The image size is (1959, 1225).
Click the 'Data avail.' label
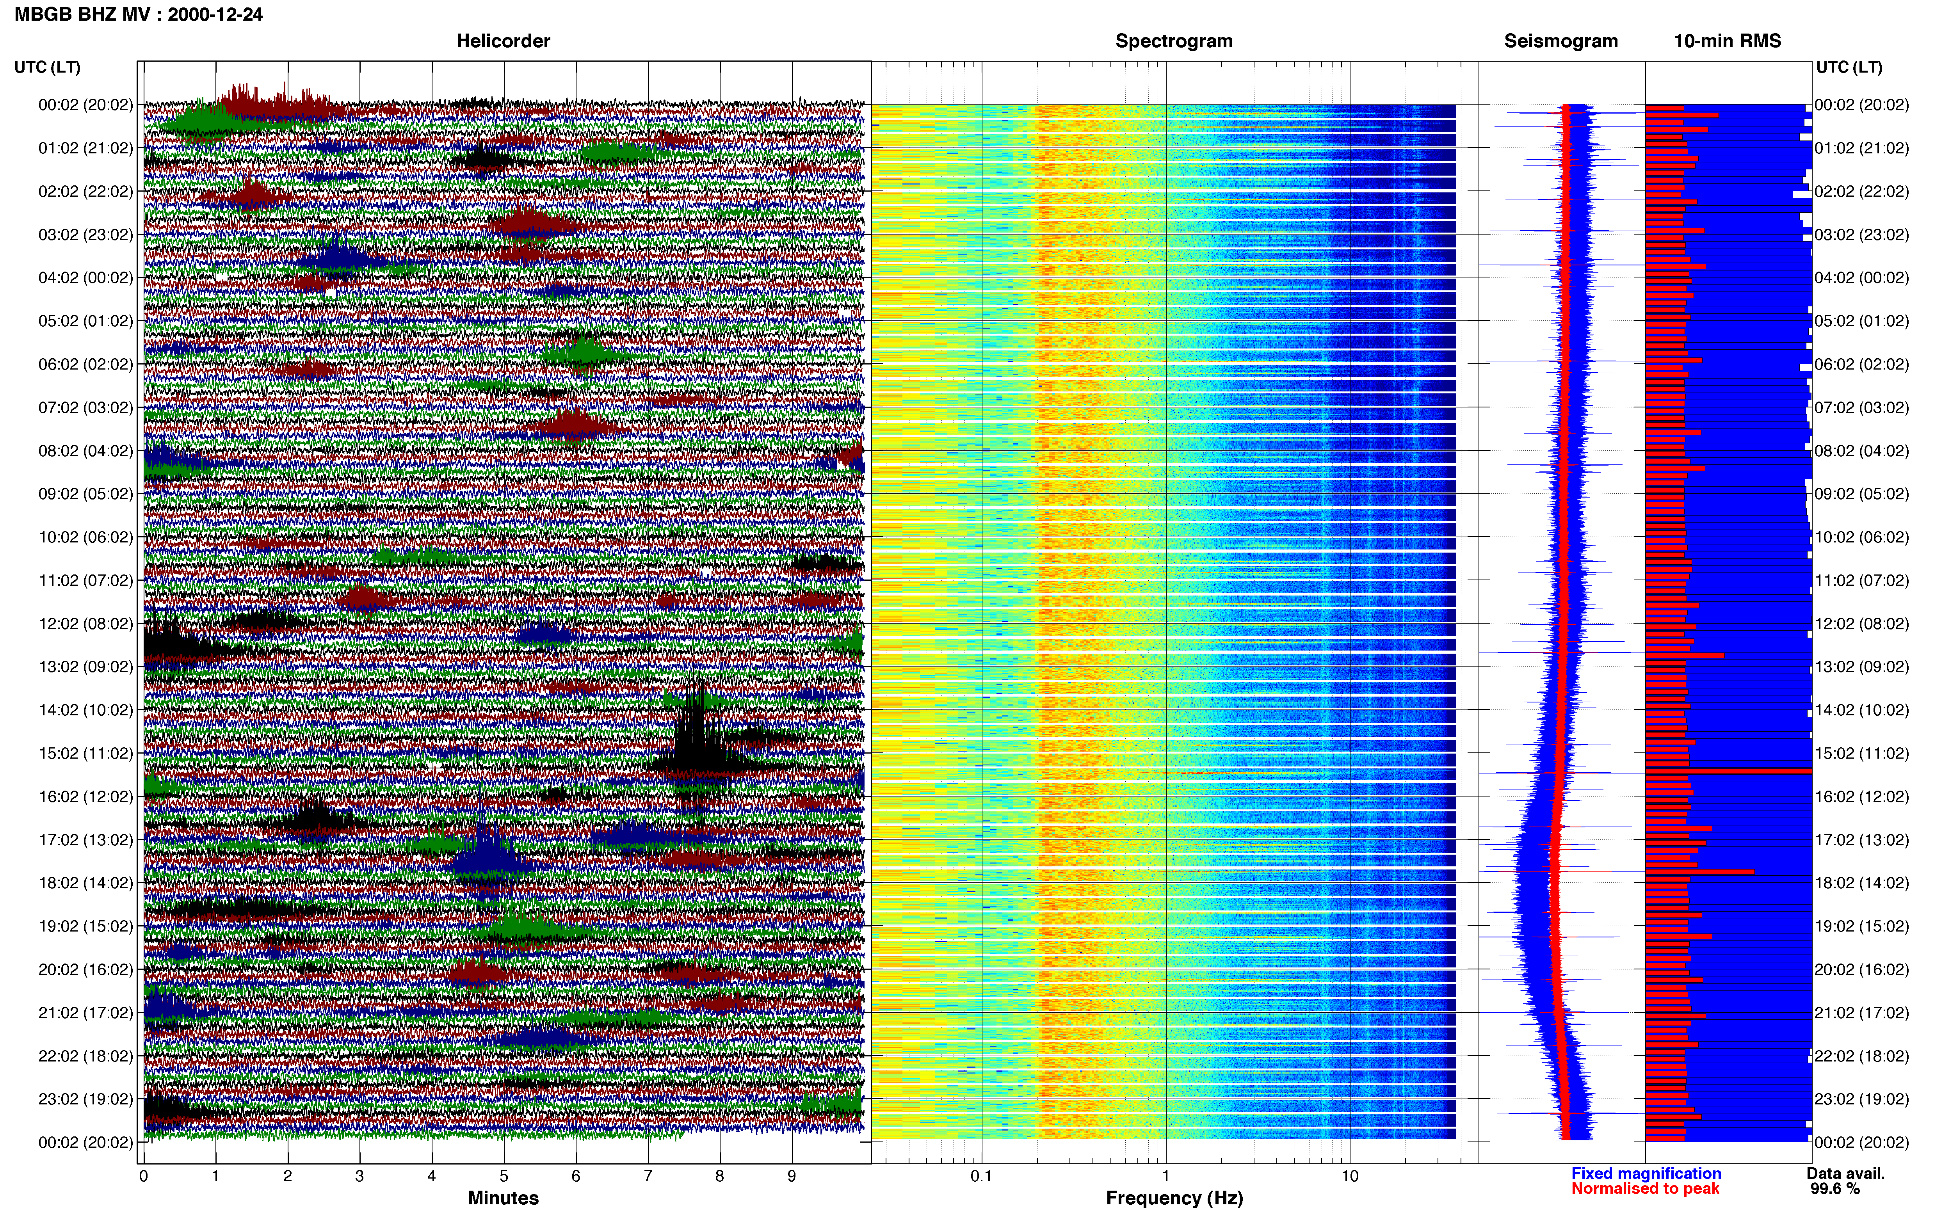pos(1845,1173)
